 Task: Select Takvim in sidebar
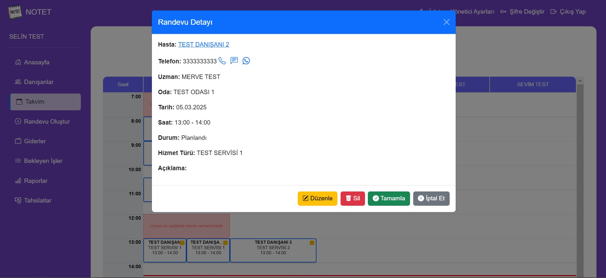pos(45,102)
